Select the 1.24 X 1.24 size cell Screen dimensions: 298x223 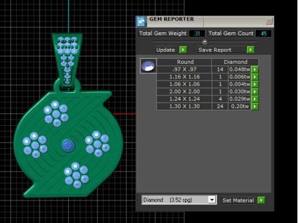point(184,99)
